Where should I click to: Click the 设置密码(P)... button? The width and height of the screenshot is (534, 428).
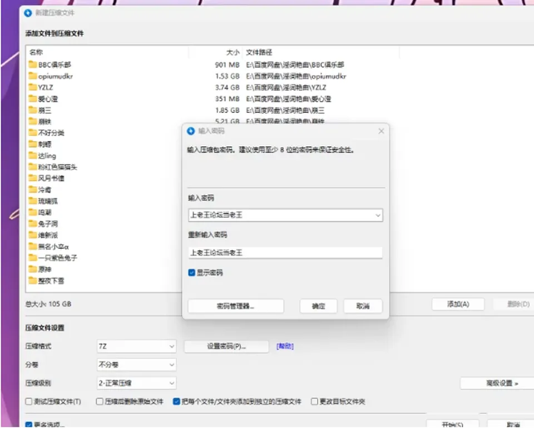tap(226, 346)
